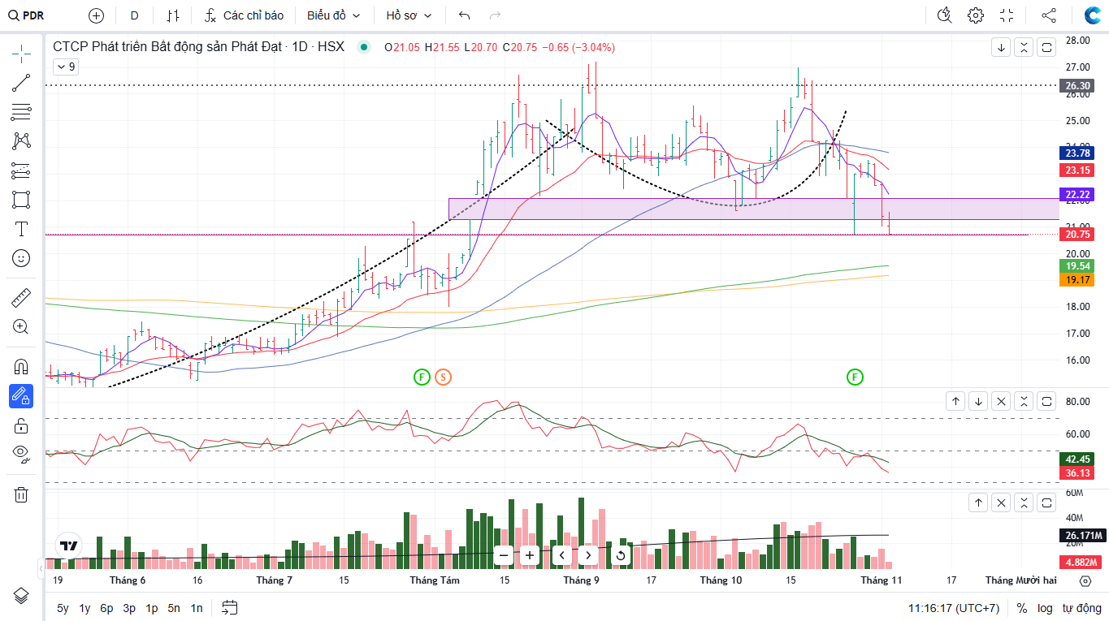Expand the collapsed indicators legend showing 9
Screen dimensions: 1109x621
pos(65,67)
